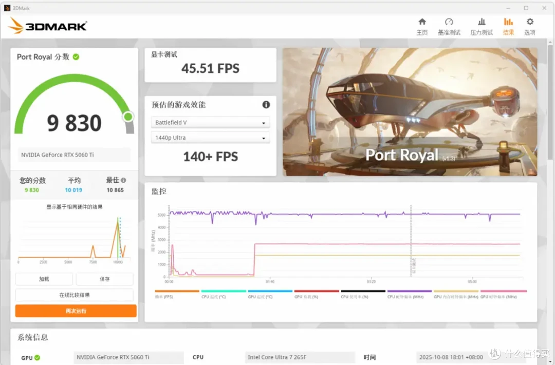Click the 加载 load button

pos(44,279)
